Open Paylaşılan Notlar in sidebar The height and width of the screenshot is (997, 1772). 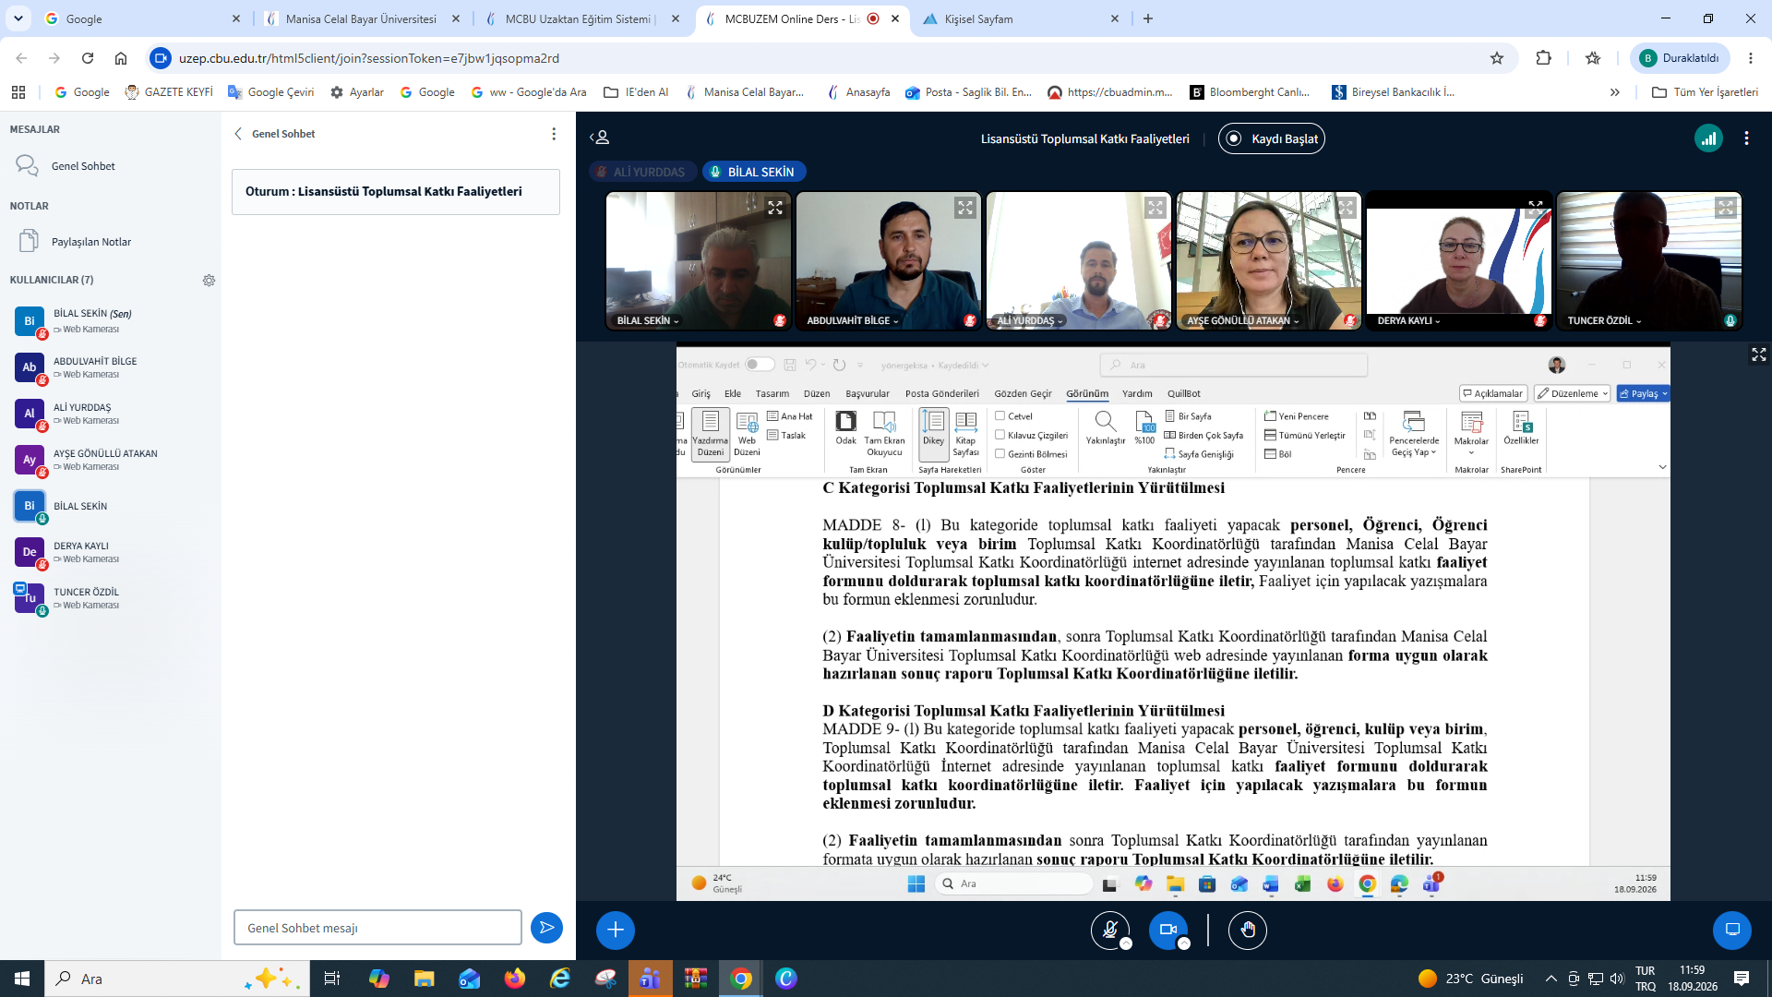point(91,242)
